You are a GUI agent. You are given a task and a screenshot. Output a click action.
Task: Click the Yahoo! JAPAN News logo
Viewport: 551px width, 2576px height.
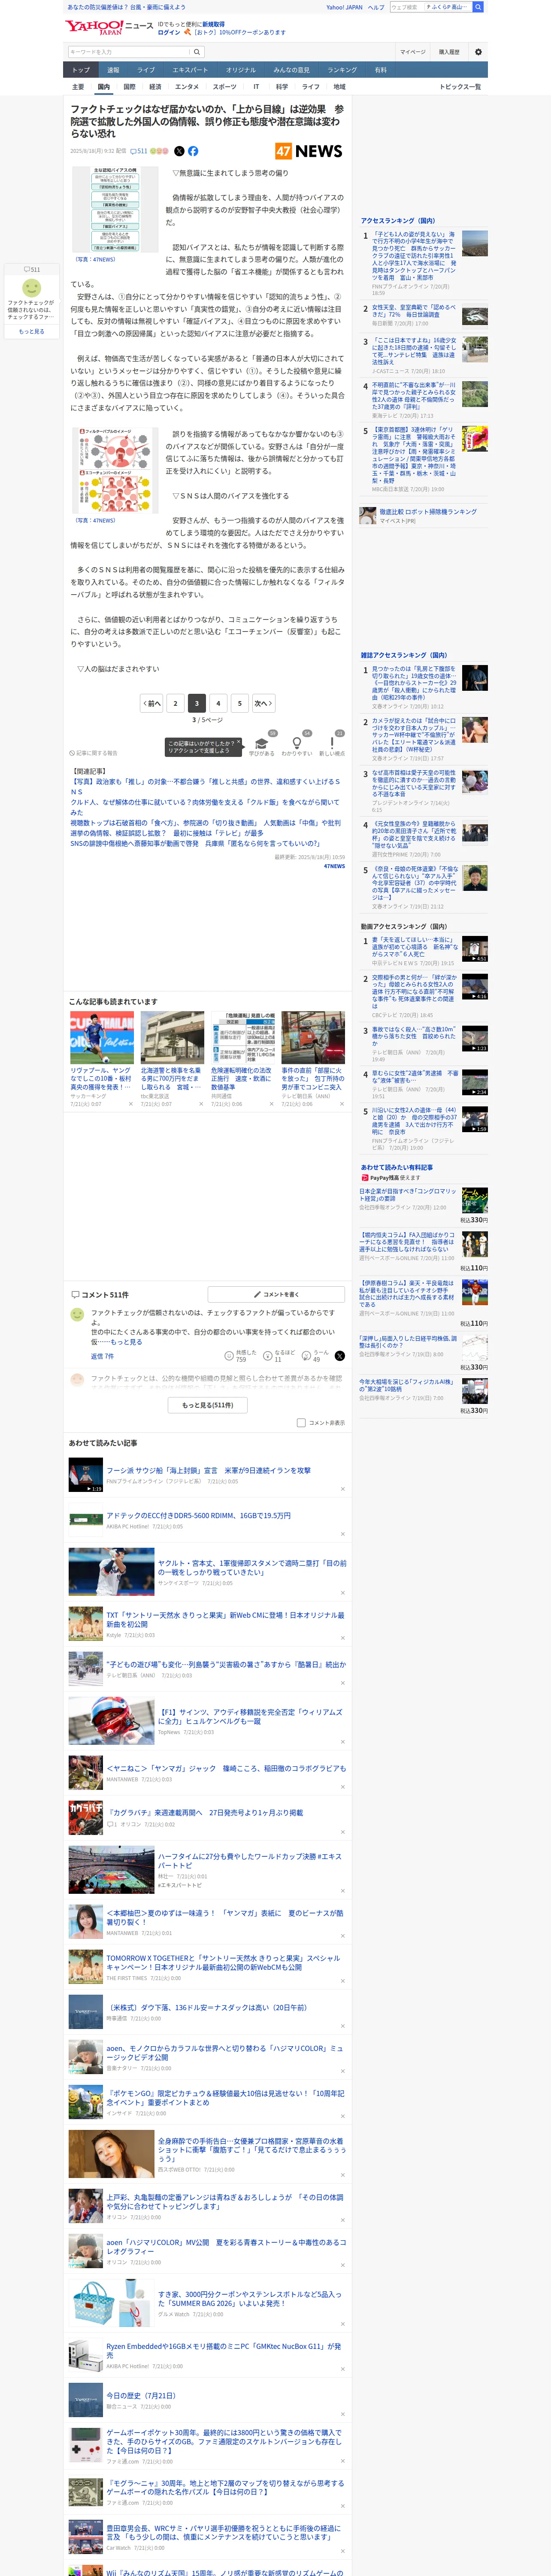pyautogui.click(x=110, y=27)
